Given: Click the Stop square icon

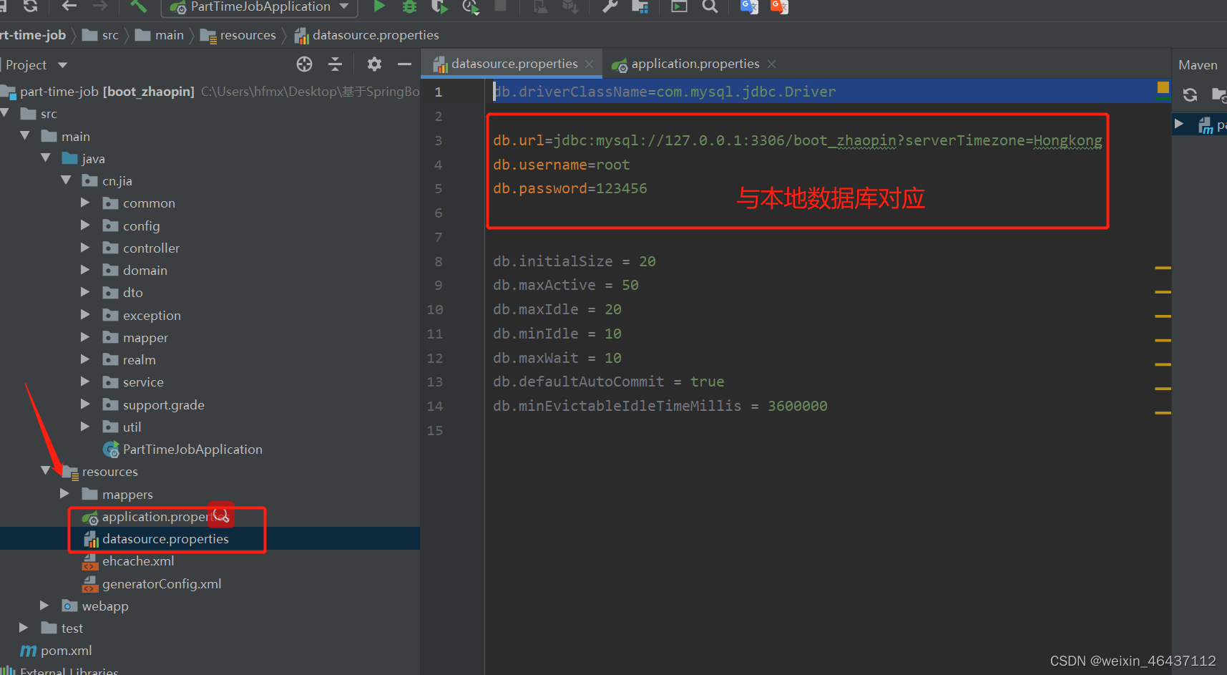Looking at the screenshot, I should (501, 6).
